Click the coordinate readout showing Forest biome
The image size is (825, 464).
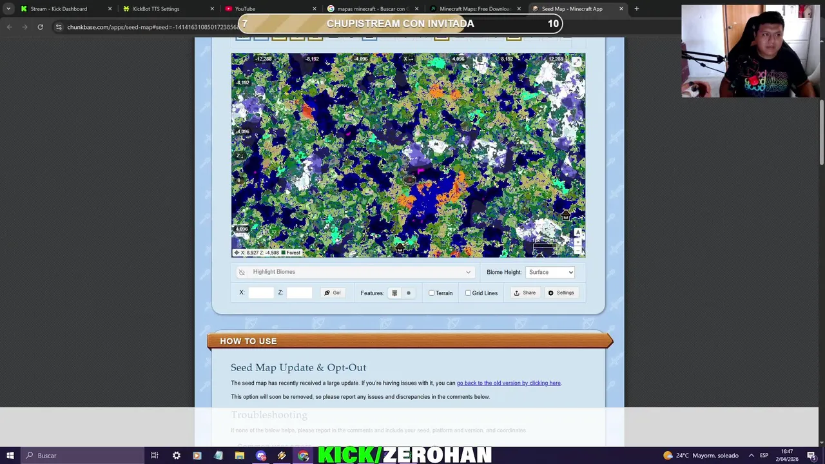pyautogui.click(x=268, y=253)
